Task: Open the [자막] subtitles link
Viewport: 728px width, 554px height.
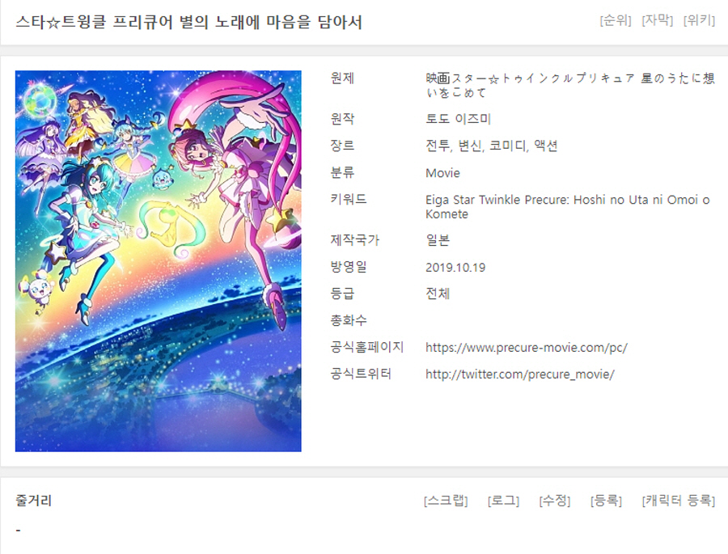Action: [657, 20]
